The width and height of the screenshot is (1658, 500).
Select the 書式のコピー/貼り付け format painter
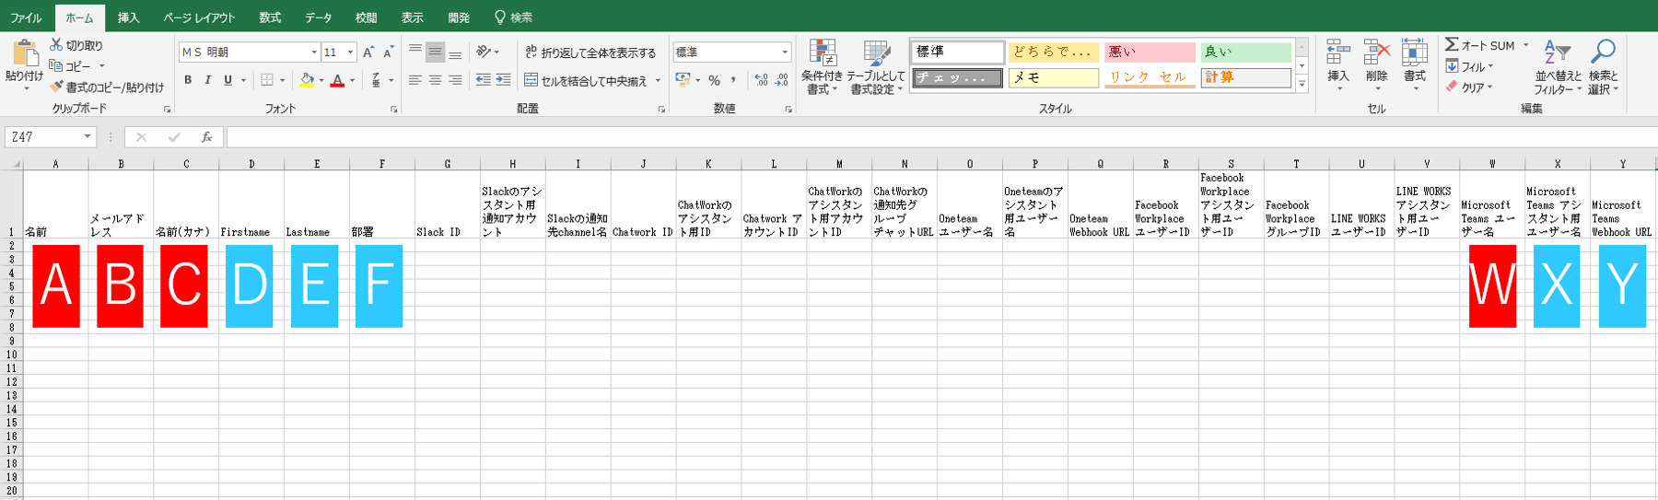pos(107,87)
